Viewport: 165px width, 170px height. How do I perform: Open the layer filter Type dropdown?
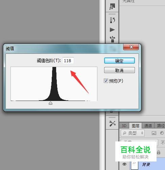pos(133,133)
